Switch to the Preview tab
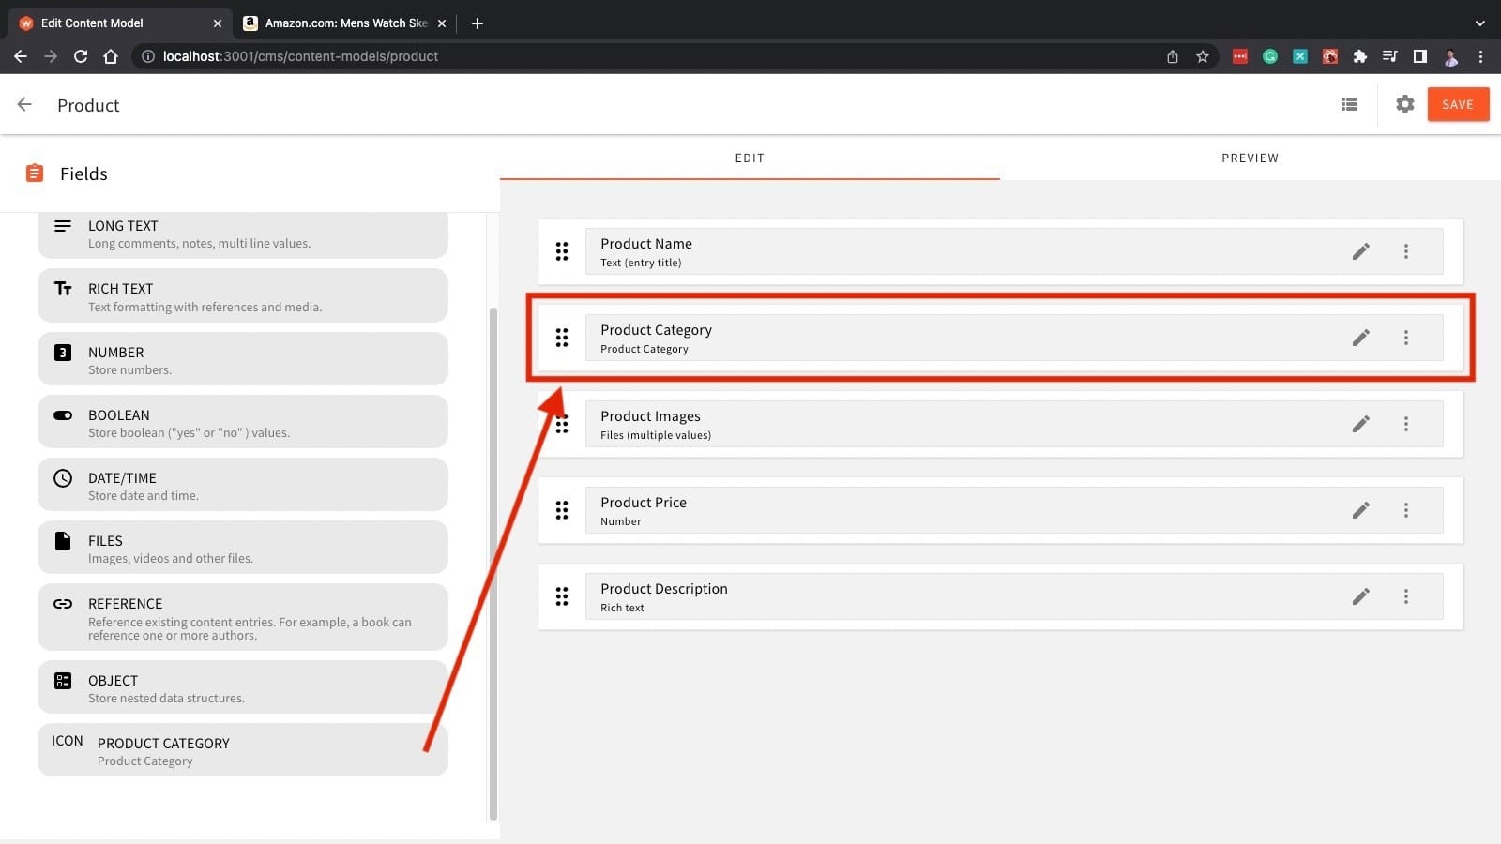The width and height of the screenshot is (1501, 844). (x=1250, y=158)
